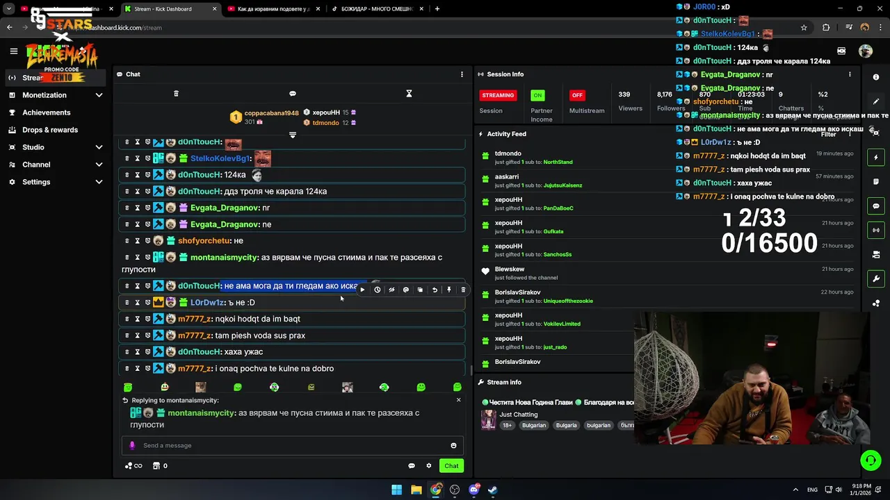
Task: Click the pencil edit icon on right rail
Action: [876, 102]
